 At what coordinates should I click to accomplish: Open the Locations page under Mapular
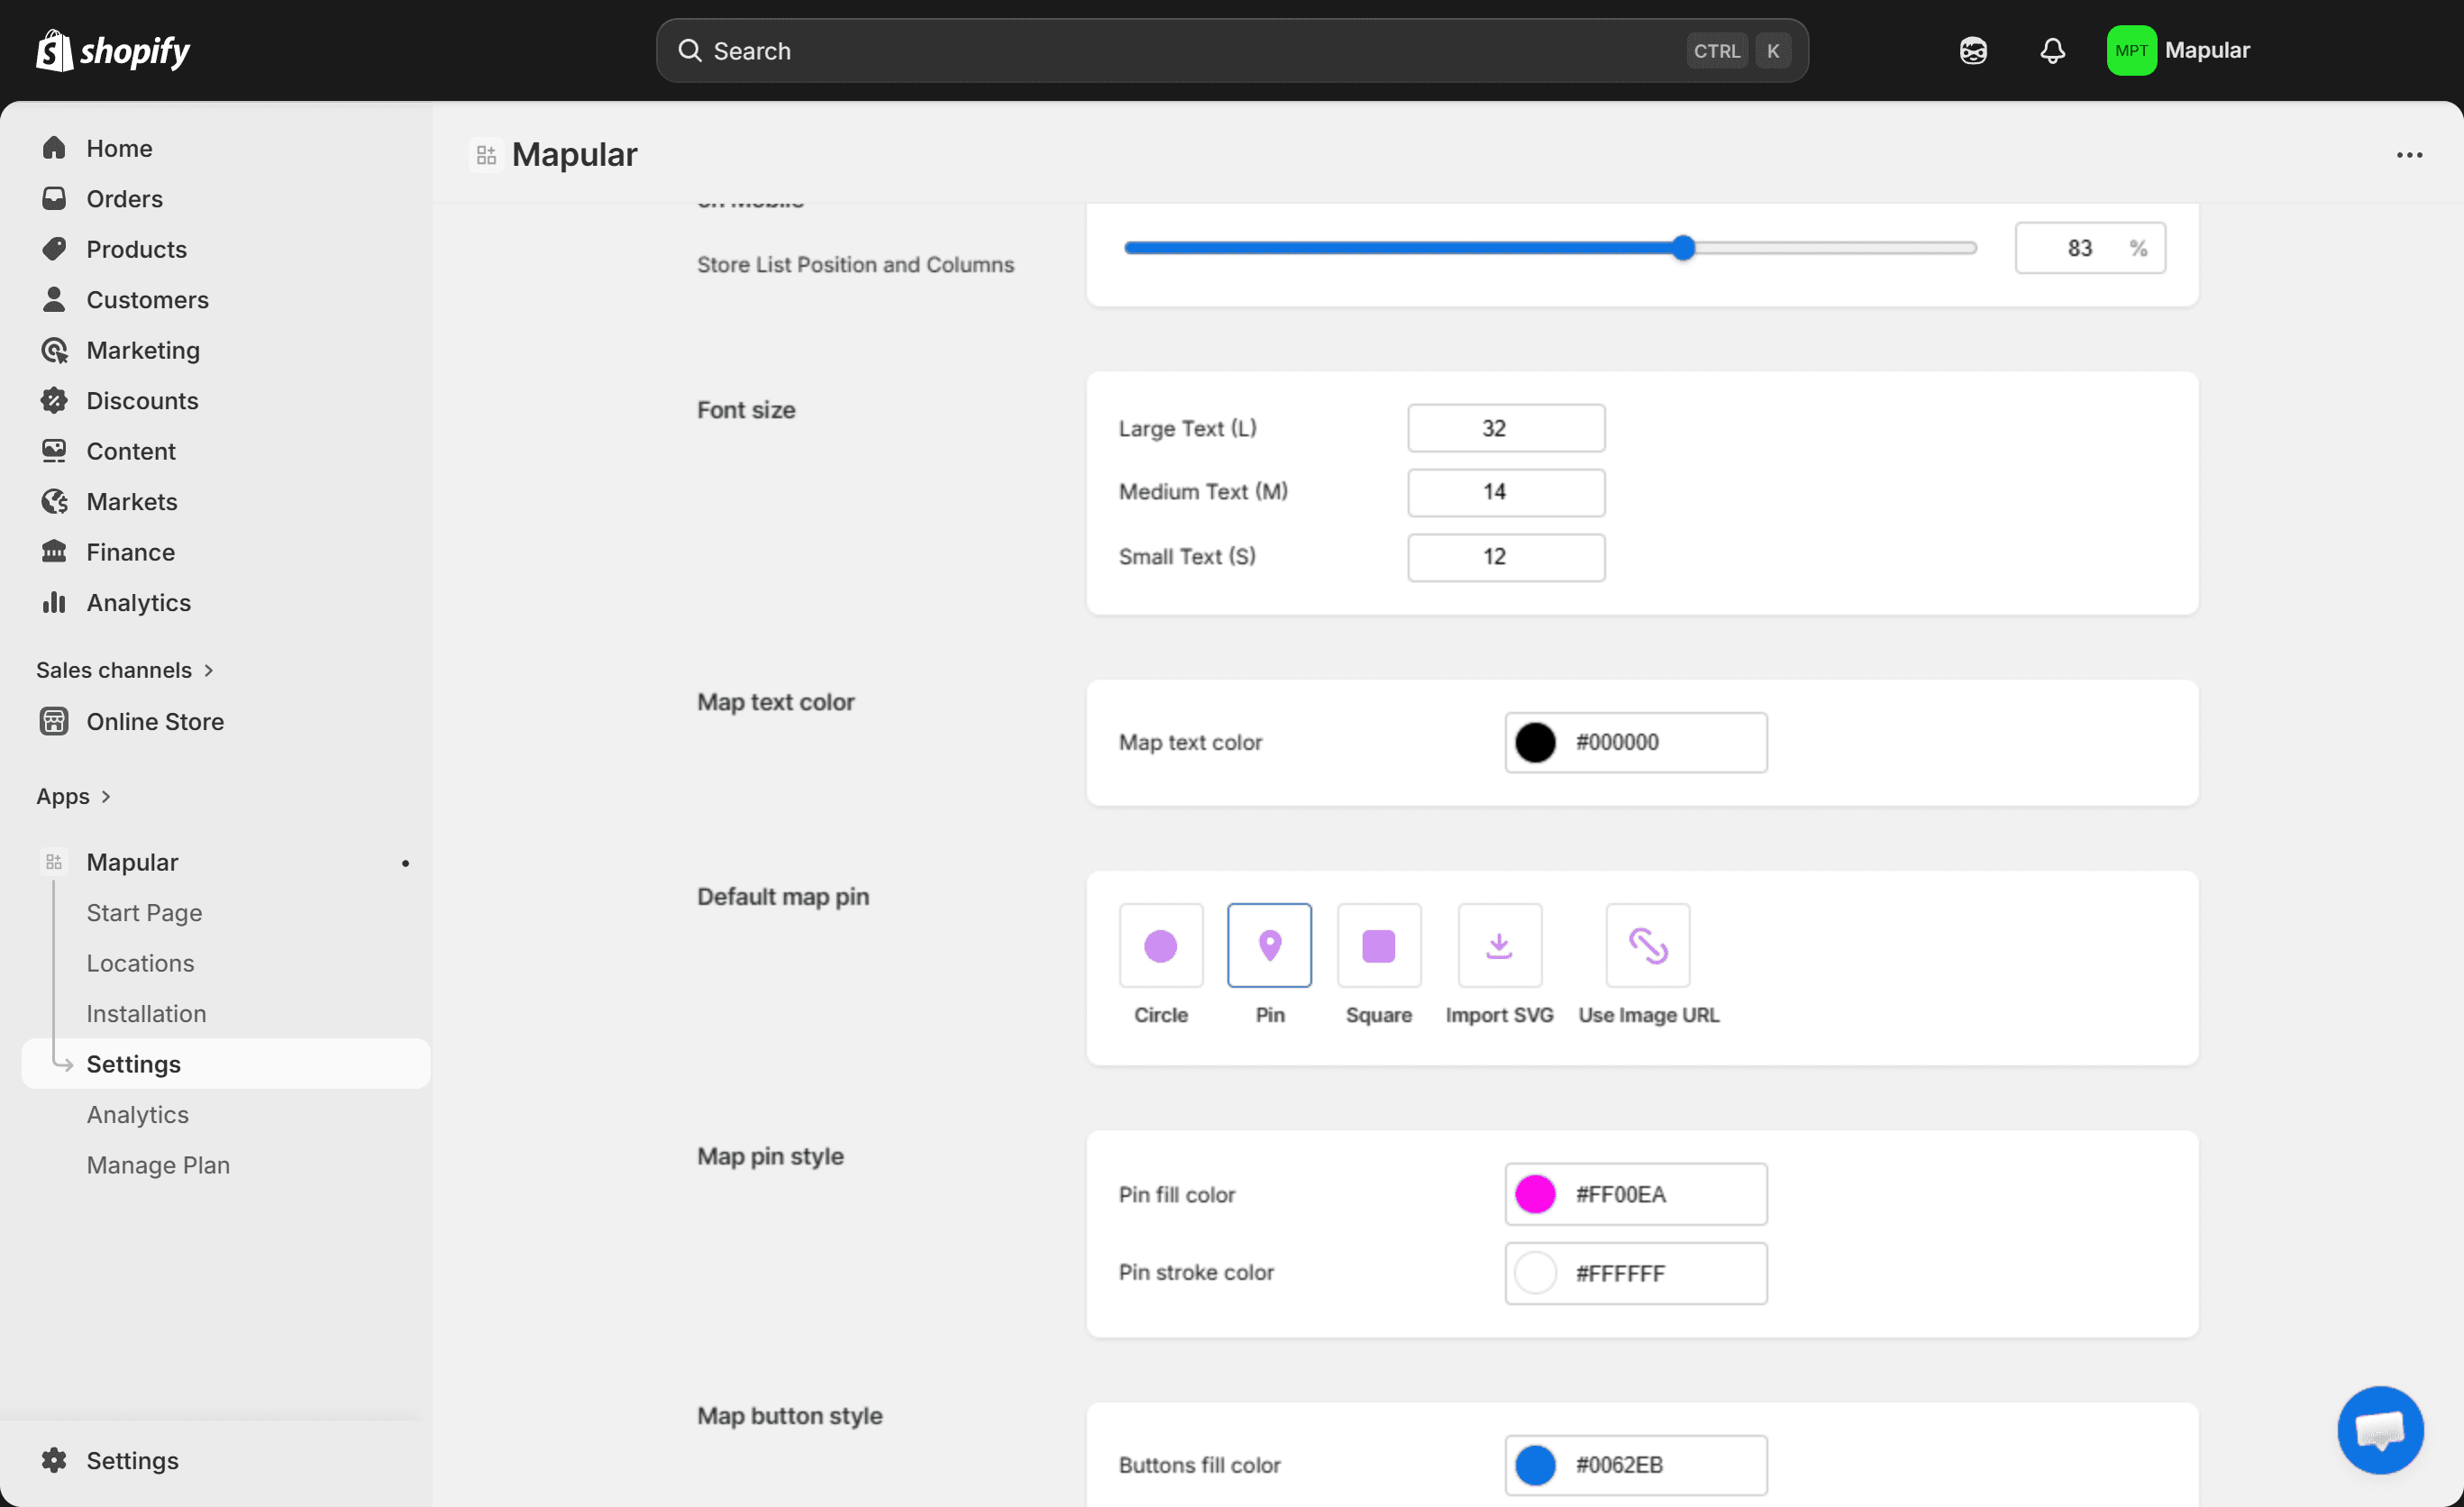pos(140,962)
